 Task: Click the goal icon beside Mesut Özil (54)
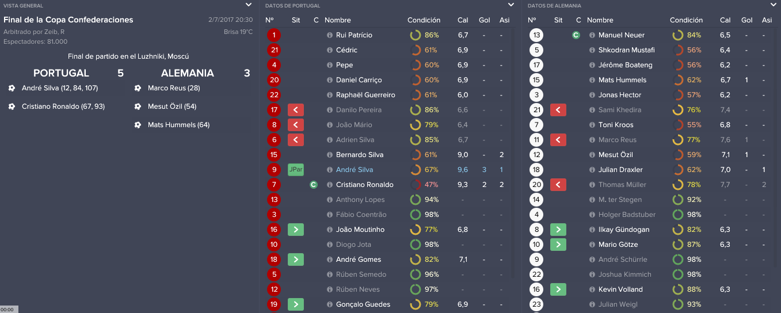(x=138, y=106)
